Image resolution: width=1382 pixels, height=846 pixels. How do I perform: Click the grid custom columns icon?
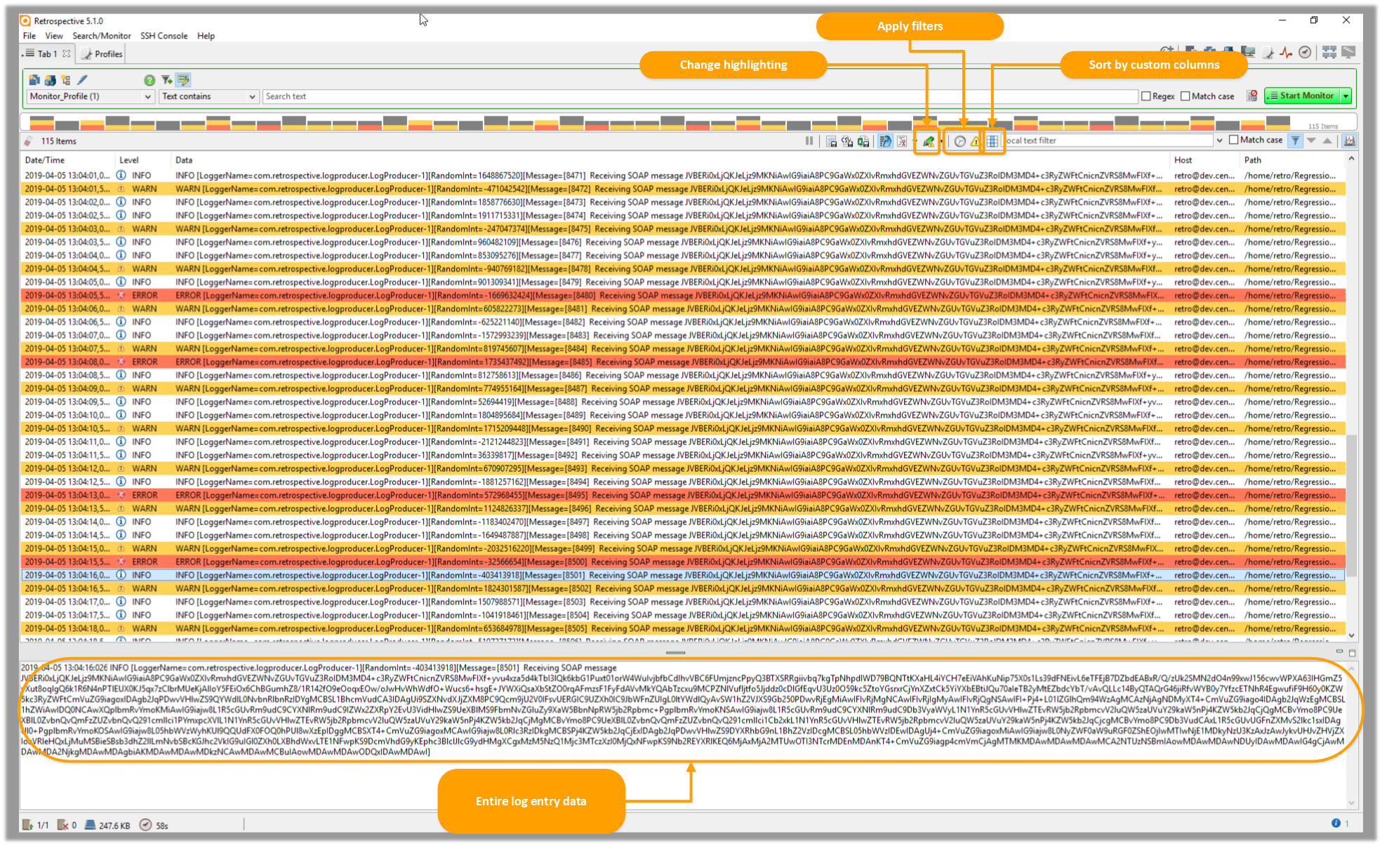[992, 141]
